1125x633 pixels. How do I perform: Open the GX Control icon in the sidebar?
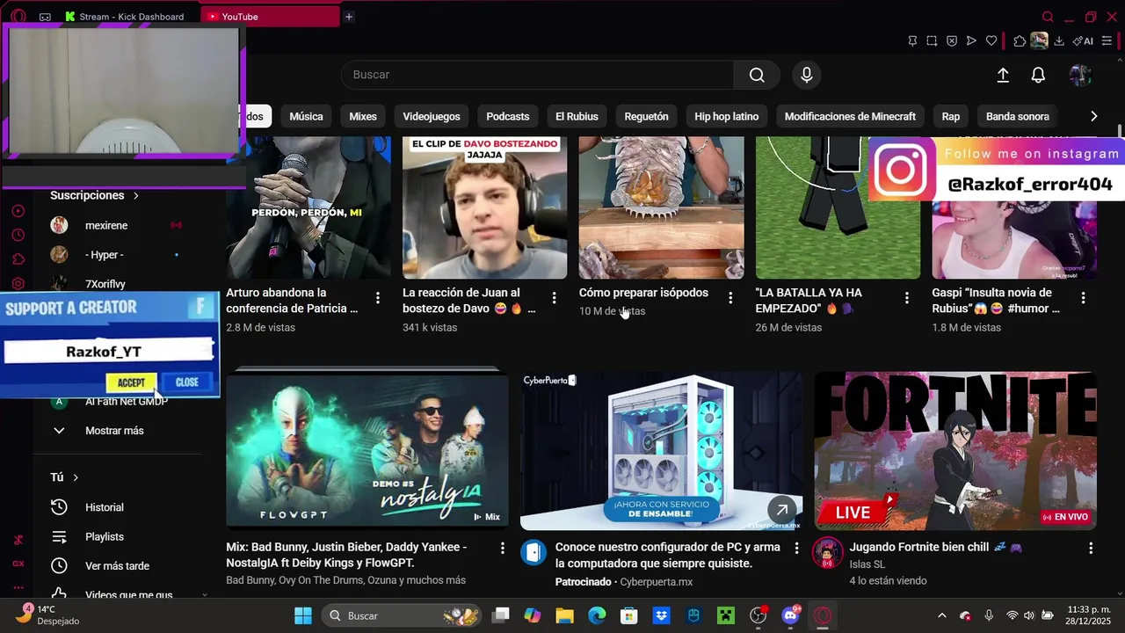(18, 564)
